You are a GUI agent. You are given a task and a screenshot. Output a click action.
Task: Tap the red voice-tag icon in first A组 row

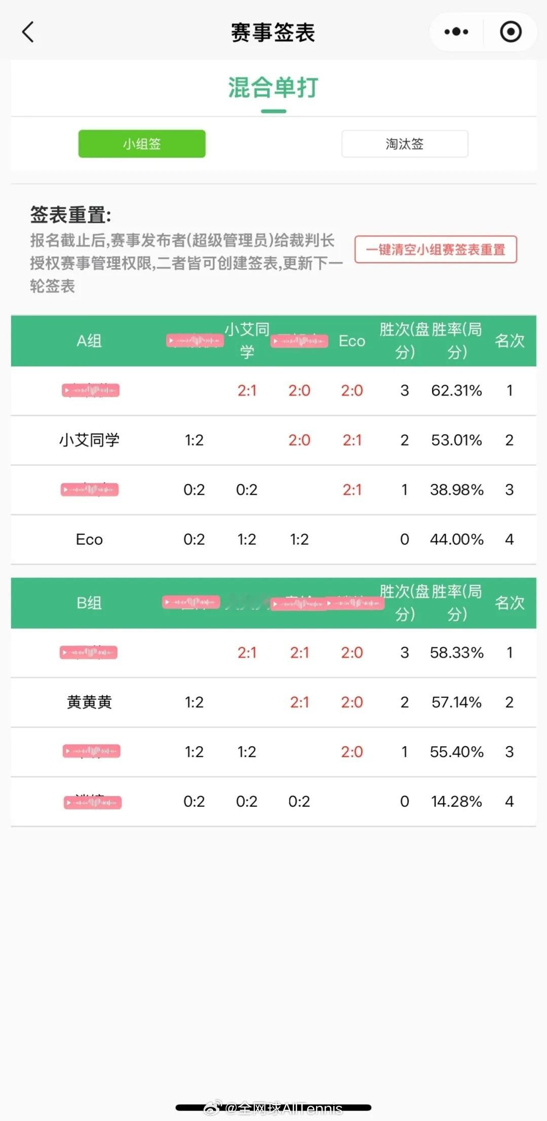point(91,390)
